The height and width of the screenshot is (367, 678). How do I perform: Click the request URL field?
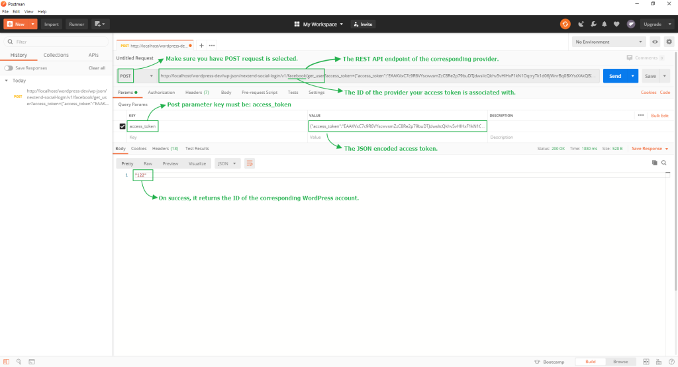coord(379,76)
